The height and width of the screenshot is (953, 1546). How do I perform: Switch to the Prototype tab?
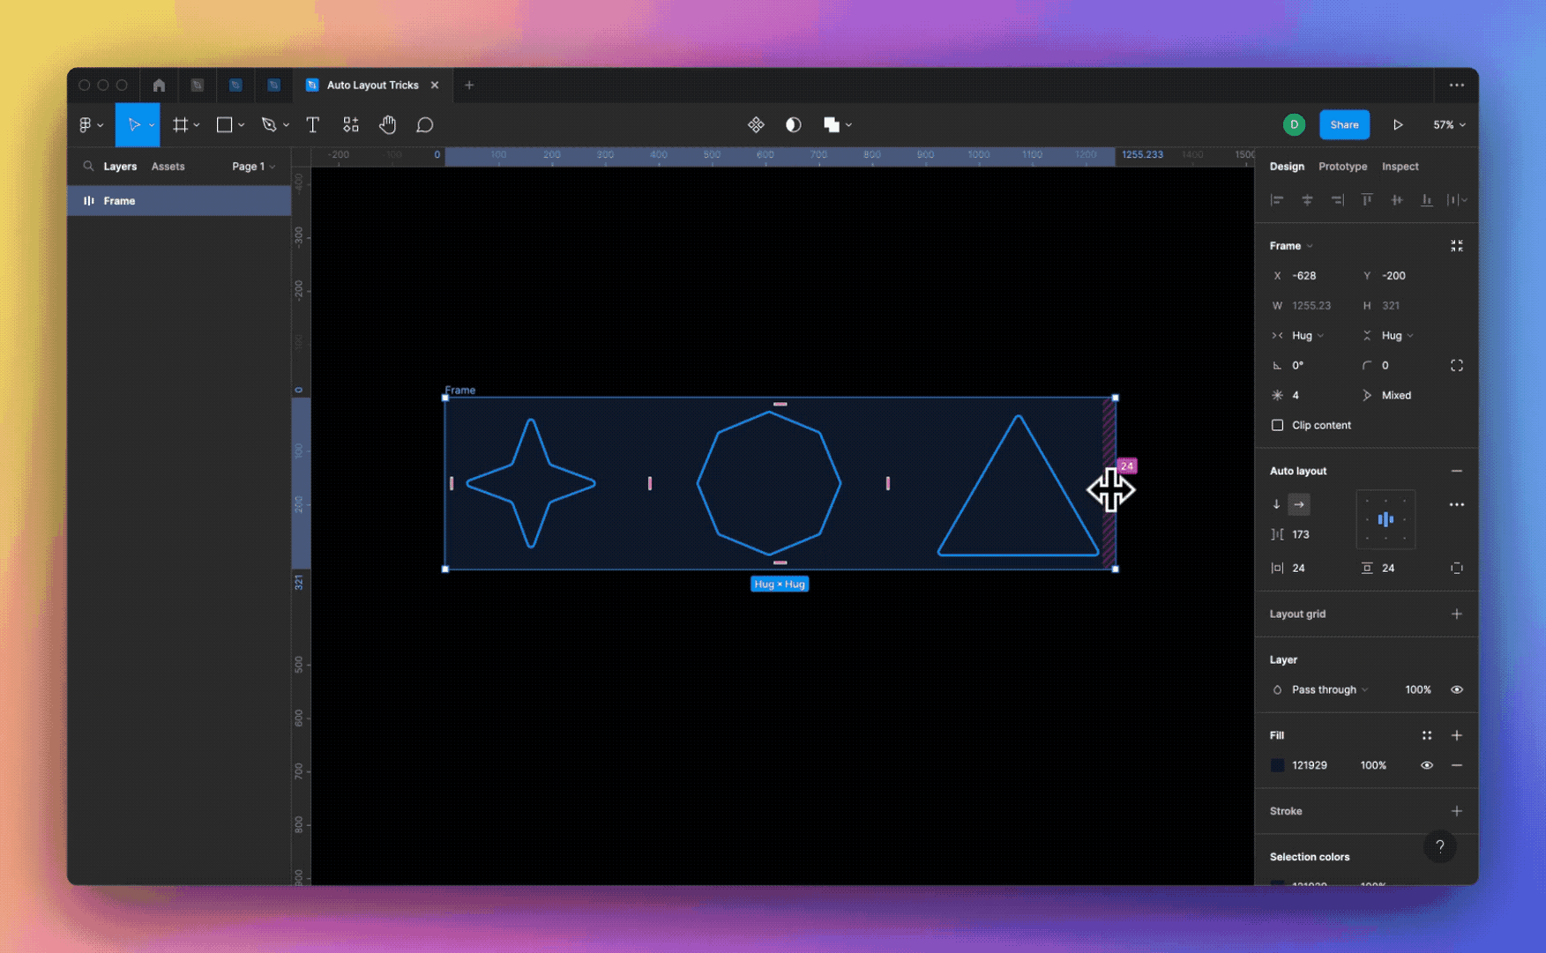click(1342, 167)
